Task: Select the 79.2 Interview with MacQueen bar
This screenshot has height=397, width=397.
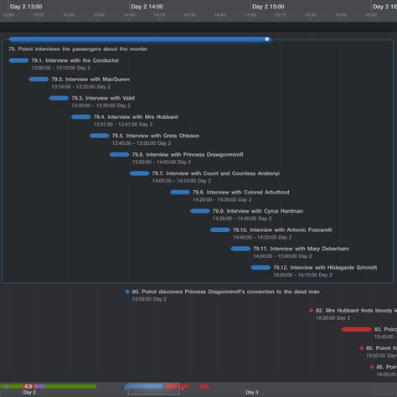Action: [39, 80]
